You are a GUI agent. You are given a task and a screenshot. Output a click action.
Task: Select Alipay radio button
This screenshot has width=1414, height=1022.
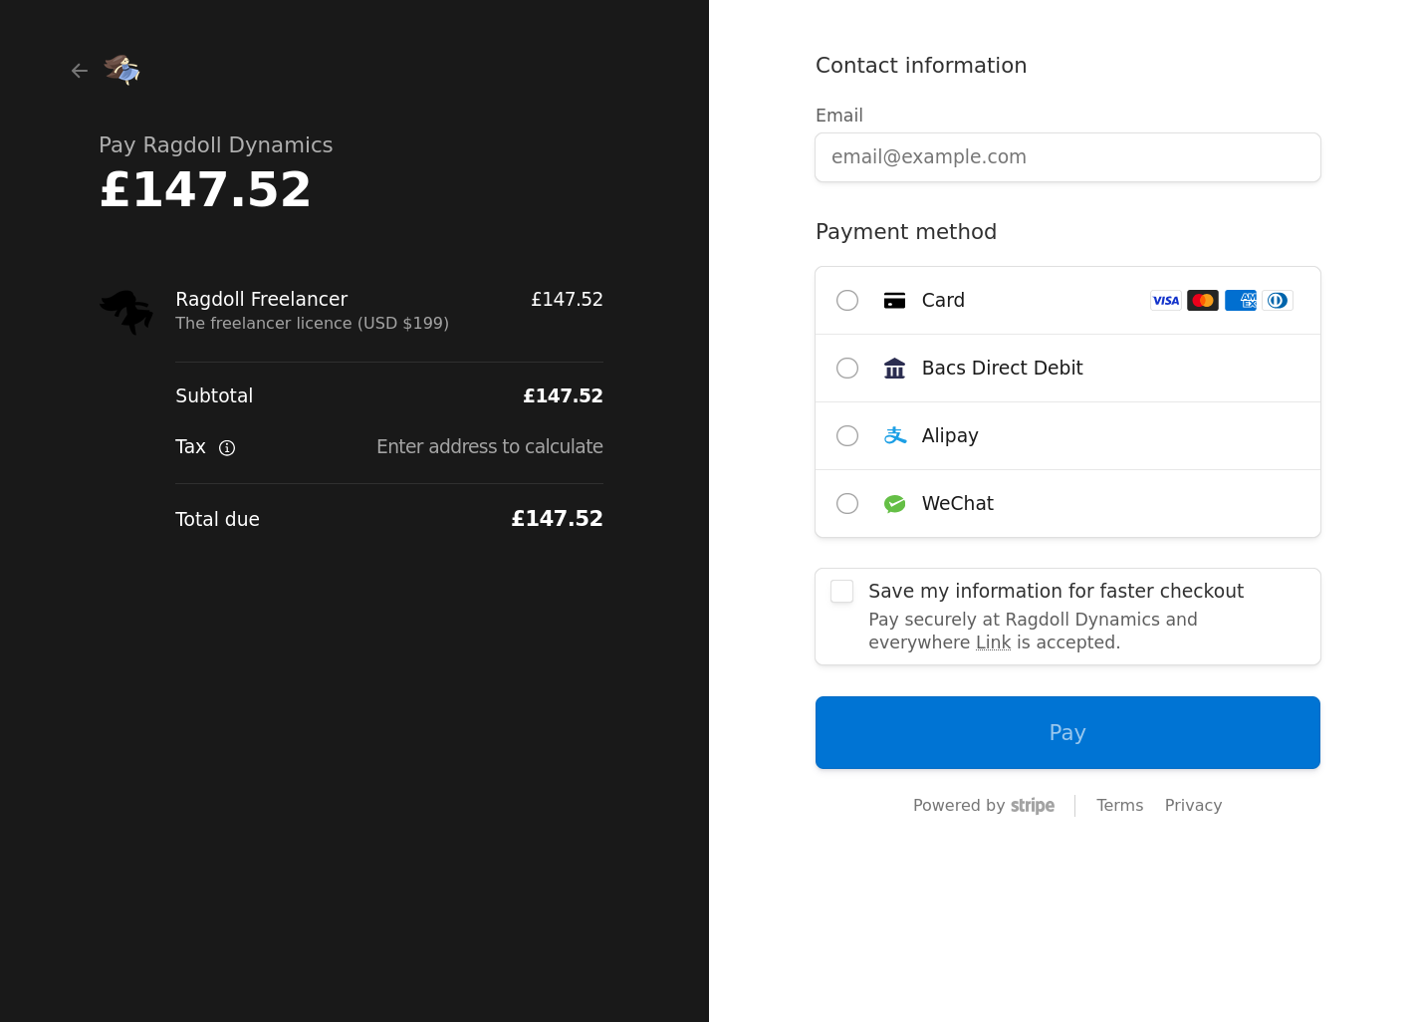(847, 436)
